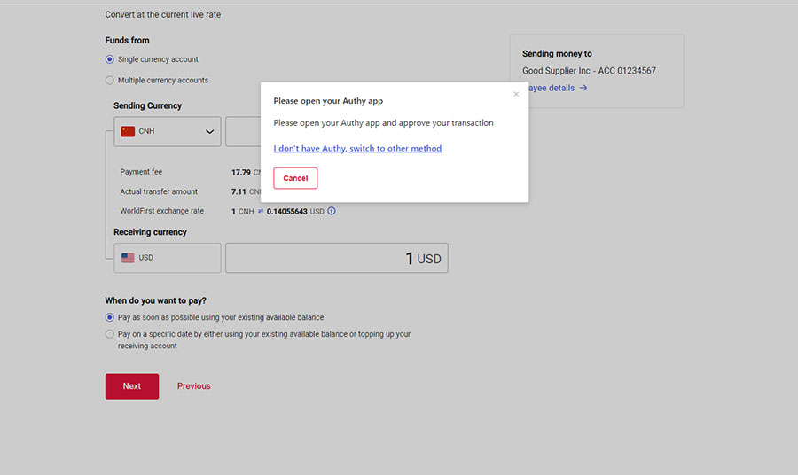This screenshot has width=798, height=475.
Task: Click the China flag icon
Action: pos(128,131)
